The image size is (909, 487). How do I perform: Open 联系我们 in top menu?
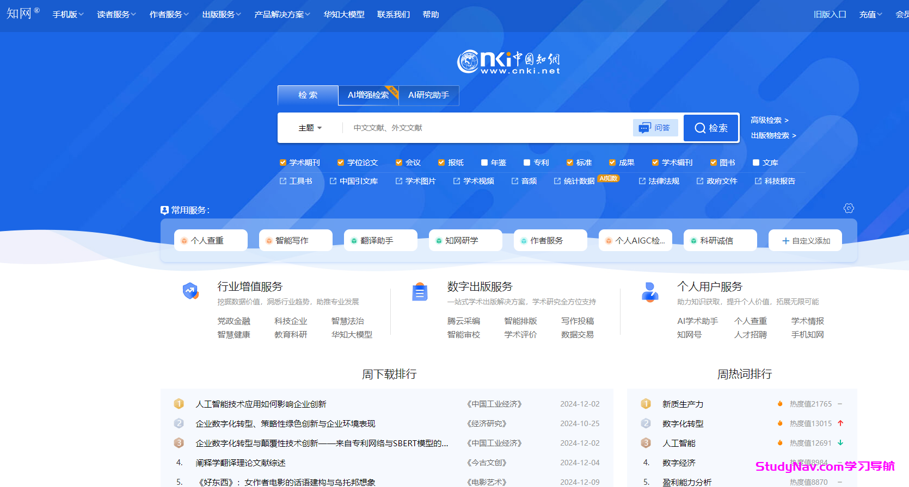394,15
